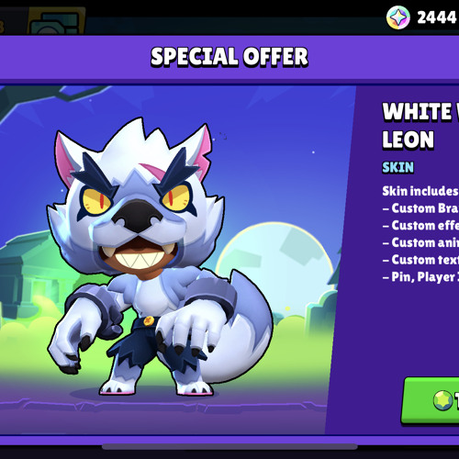Viewport: 459px width, 459px height.
Task: Click the 'Skin includes' description line
Action: 420,191
